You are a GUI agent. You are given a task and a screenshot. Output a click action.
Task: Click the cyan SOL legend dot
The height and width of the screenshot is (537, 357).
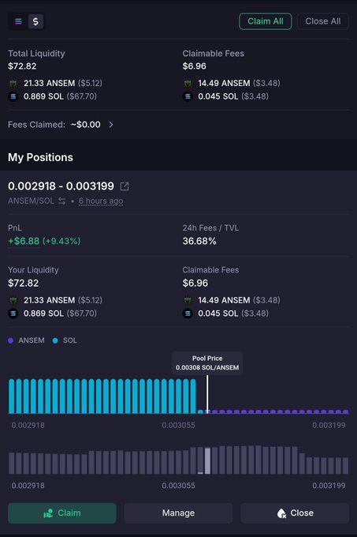click(55, 340)
